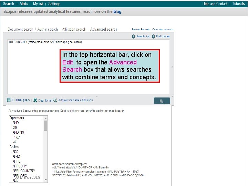
Task: Select the AFFILCITY code
Action: 20,166
